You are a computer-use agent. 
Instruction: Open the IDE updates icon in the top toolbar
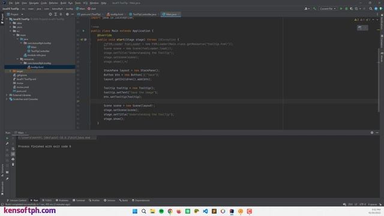click(x=376, y=8)
